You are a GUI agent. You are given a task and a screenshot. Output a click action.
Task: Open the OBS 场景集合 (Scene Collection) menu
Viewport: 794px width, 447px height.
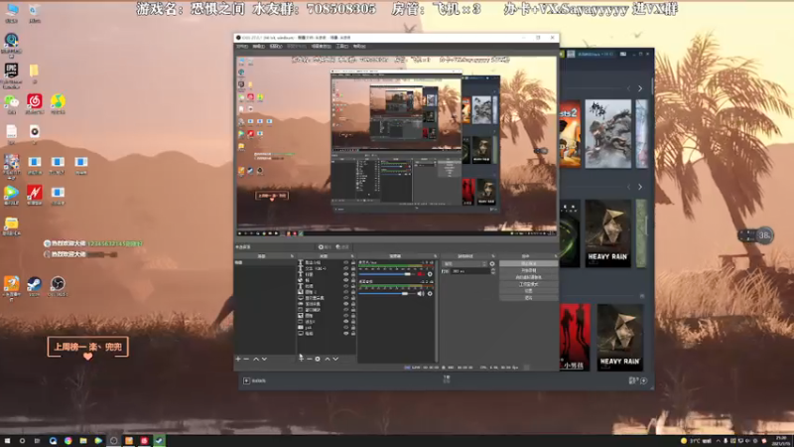pos(321,46)
